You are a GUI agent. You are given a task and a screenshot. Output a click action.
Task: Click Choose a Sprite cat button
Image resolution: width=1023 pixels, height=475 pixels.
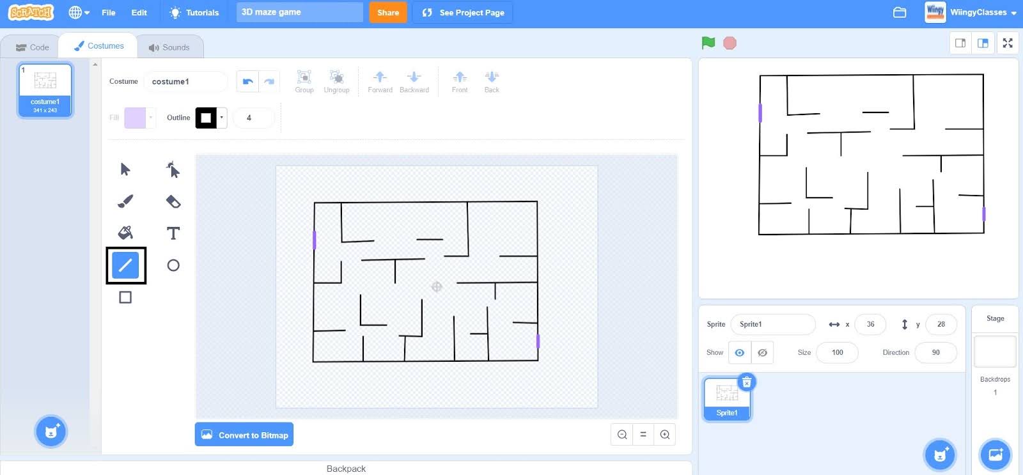pyautogui.click(x=940, y=455)
